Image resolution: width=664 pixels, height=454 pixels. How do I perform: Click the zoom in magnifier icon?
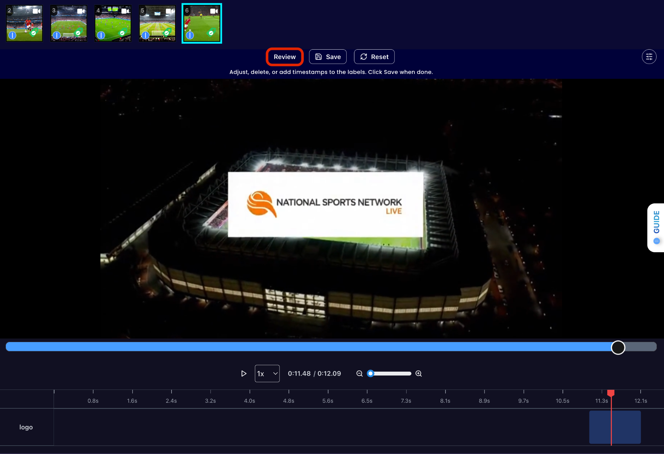coord(419,374)
